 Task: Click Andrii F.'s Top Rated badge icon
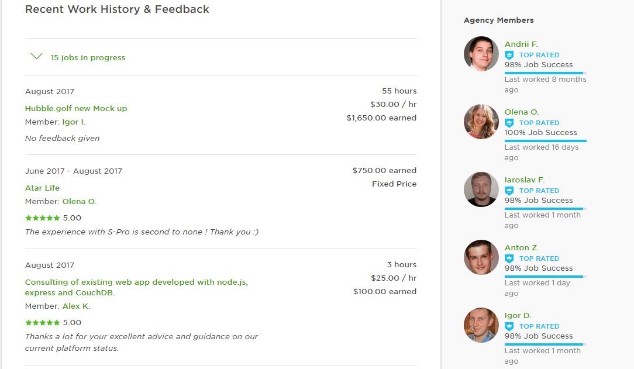coord(509,55)
